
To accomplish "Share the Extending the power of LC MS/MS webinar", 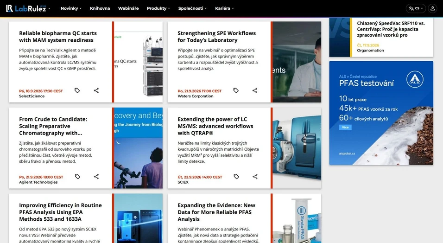I will 255,177.
